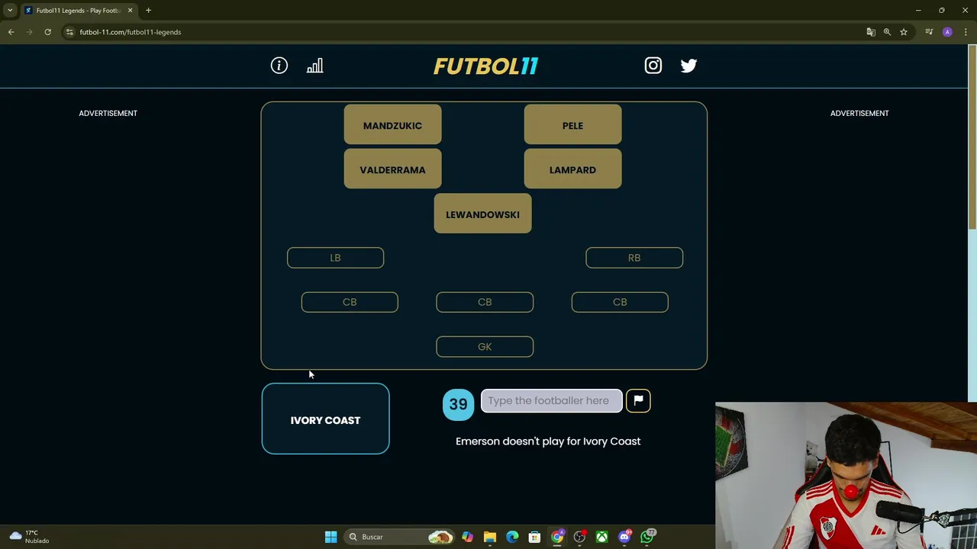Select the LEWANDOWSKI player tile
977x549 pixels.
click(482, 214)
